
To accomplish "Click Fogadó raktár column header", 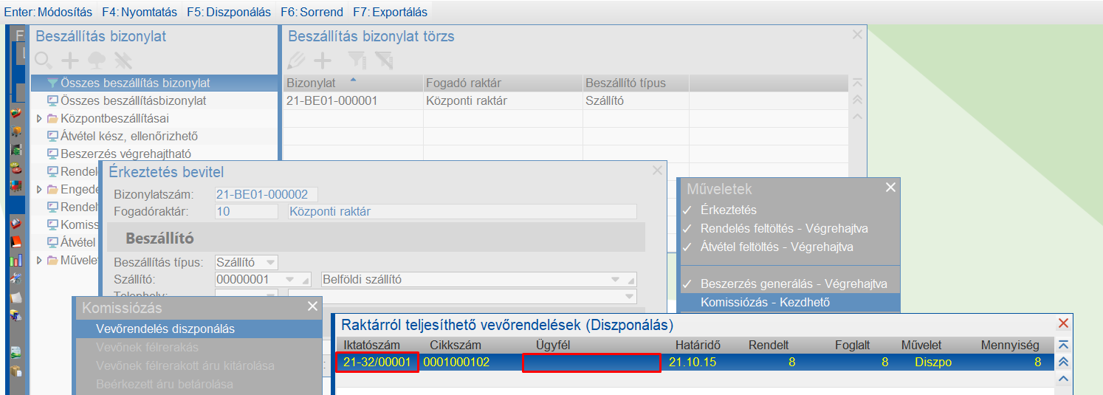I will coord(504,83).
